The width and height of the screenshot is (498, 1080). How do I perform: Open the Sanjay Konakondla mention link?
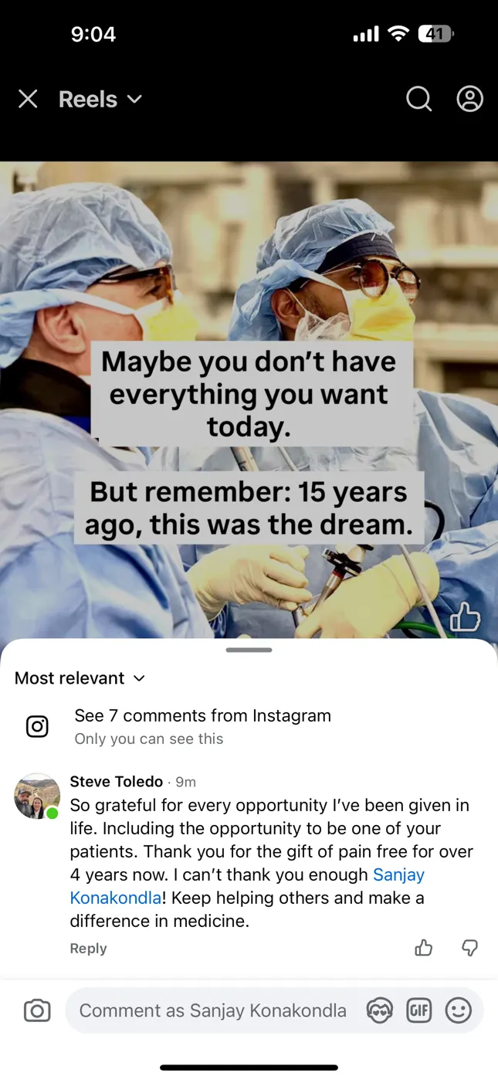click(x=247, y=886)
